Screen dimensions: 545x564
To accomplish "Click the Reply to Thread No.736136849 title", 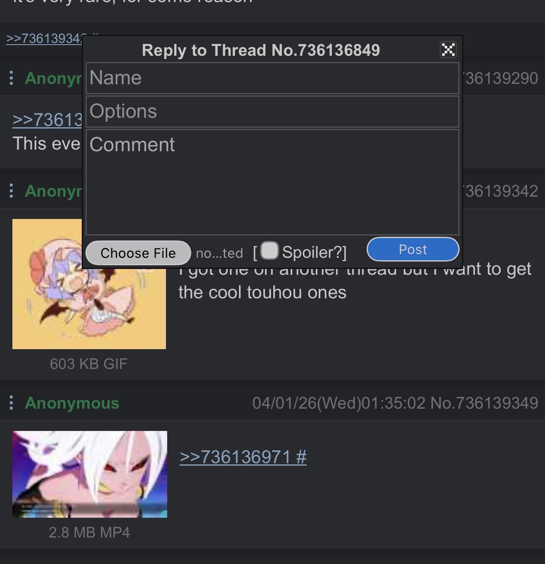I will pos(261,50).
